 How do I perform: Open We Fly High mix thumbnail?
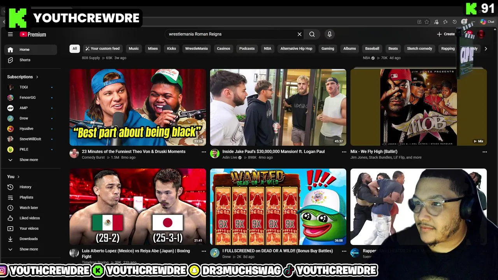[x=419, y=107]
